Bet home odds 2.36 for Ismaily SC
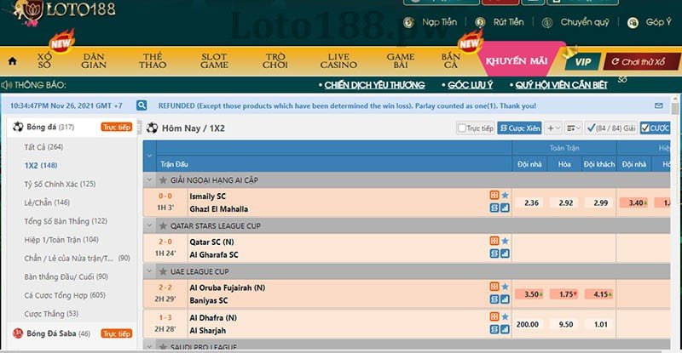The image size is (682, 353). point(531,202)
